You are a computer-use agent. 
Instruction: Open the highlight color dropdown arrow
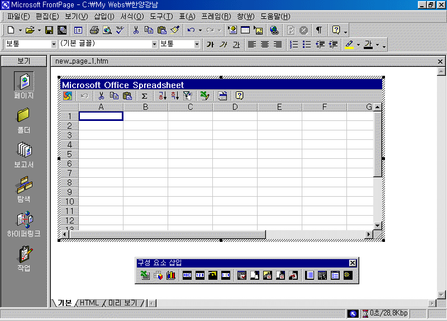tap(358, 45)
